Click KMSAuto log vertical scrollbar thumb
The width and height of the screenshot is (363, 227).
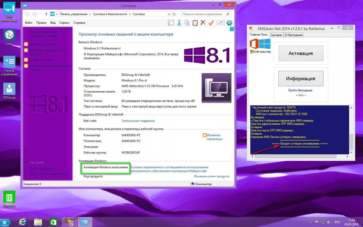[x=351, y=142]
